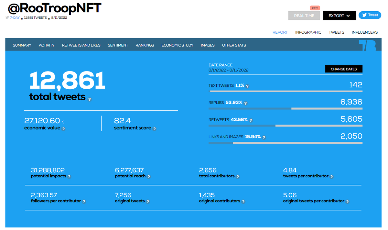Screen dimensions: 388x230
Task: Click the 142 text tweets count
Action: (356, 85)
